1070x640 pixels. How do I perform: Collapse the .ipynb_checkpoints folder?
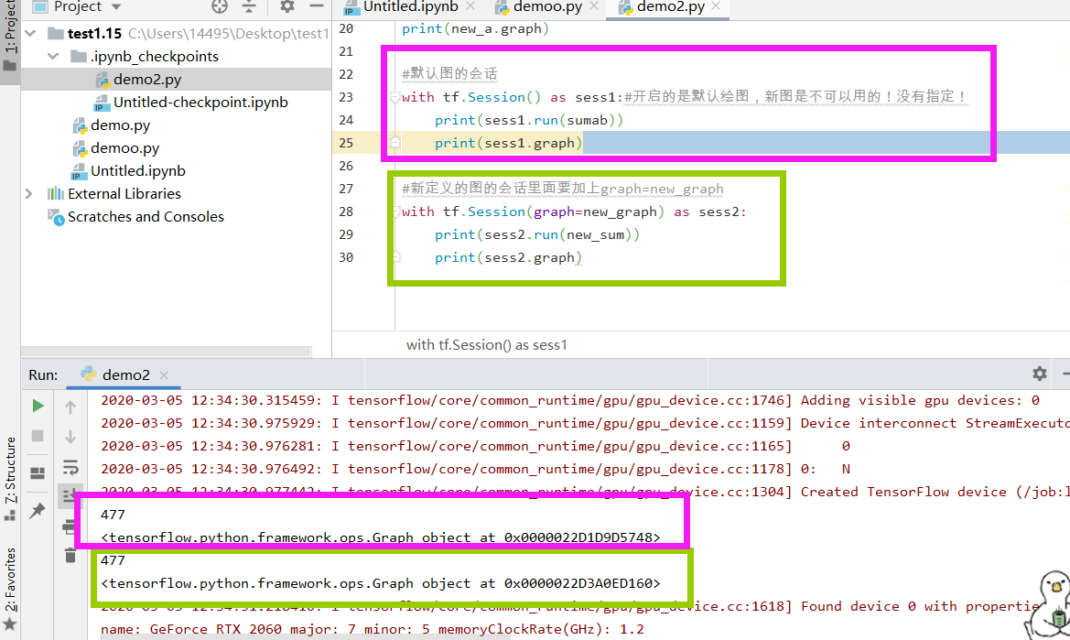[x=52, y=57]
